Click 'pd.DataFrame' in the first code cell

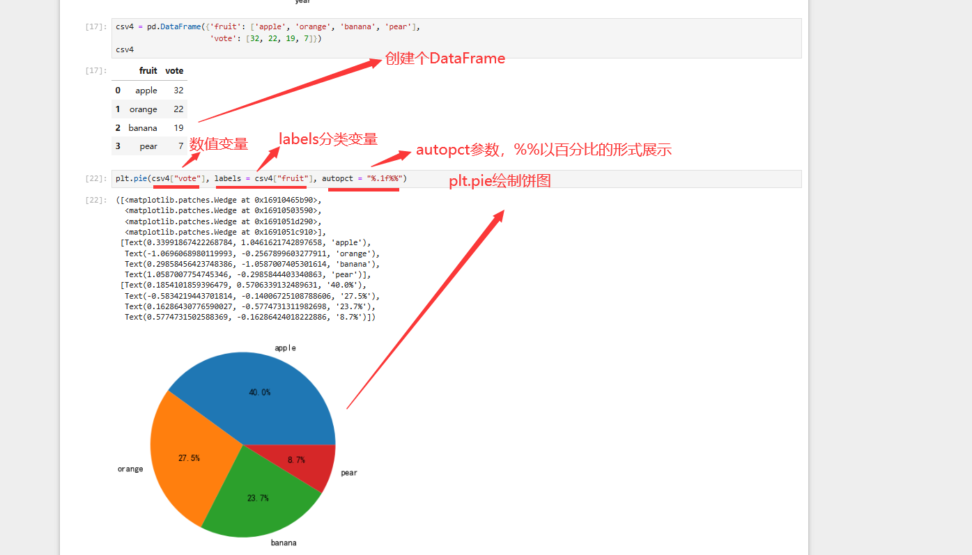[x=173, y=27]
